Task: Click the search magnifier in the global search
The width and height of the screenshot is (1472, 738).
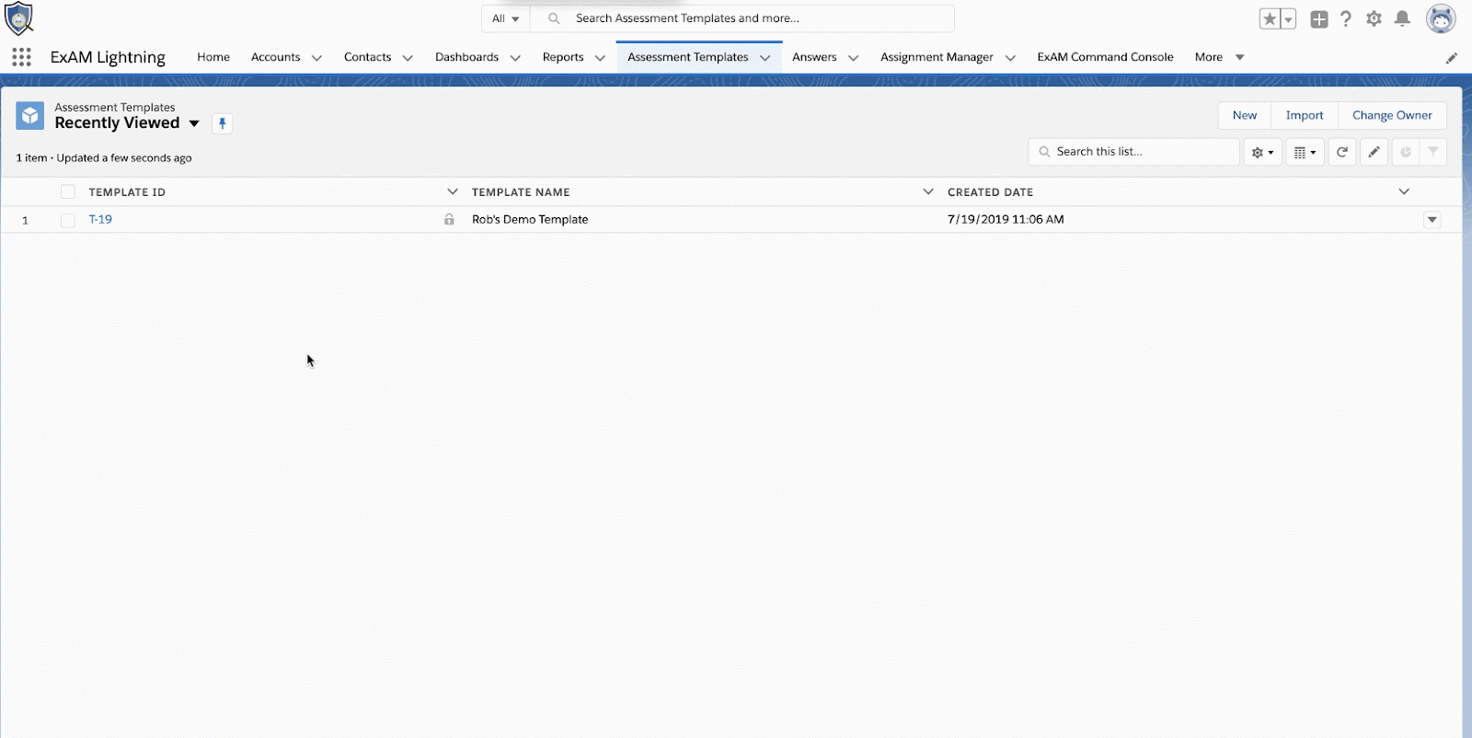Action: coord(554,18)
